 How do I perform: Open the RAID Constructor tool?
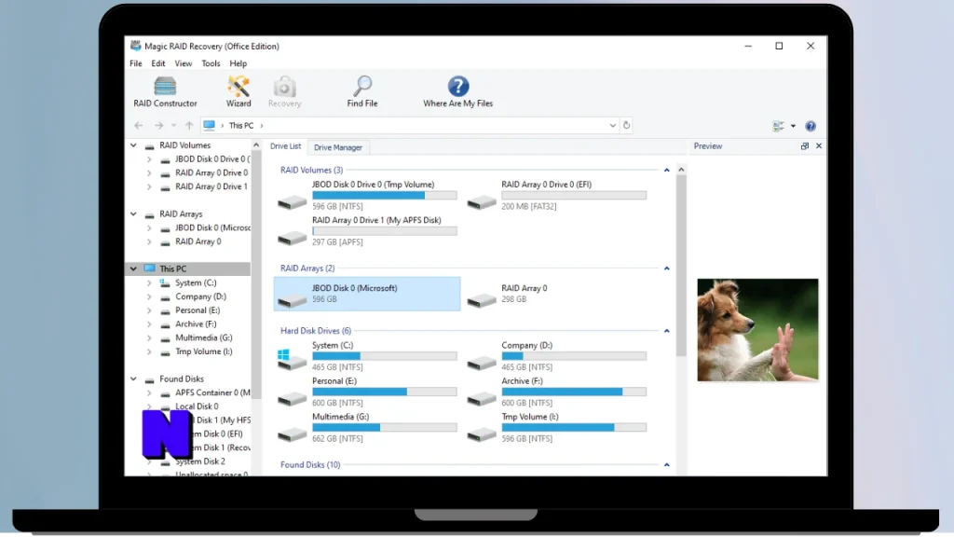165,92
